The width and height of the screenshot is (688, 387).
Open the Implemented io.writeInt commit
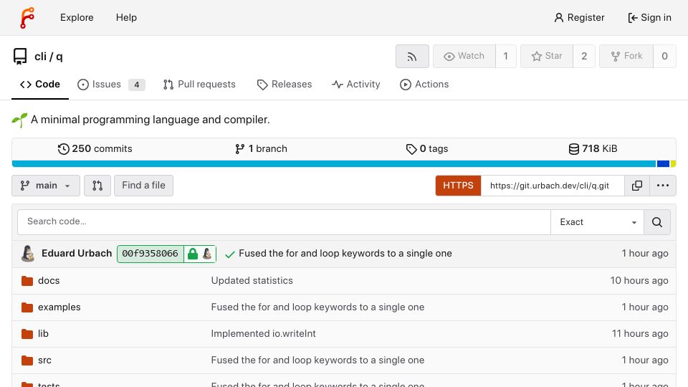(263, 334)
